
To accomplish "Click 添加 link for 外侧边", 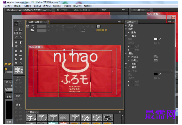I will point(156,60).
